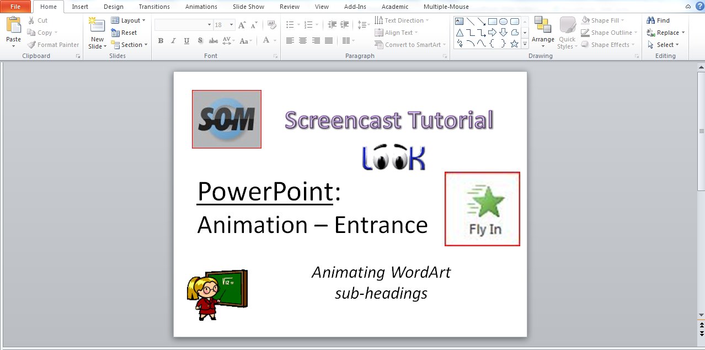Switch to the Animations tab
Viewport: 705px width, 350px height.
coord(201,7)
